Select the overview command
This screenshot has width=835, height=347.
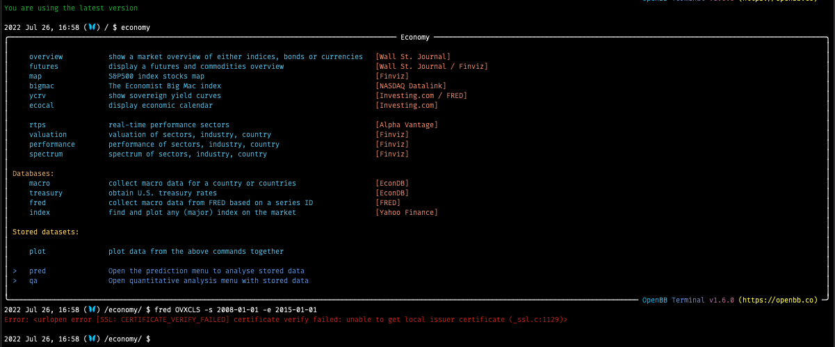pyautogui.click(x=46, y=56)
